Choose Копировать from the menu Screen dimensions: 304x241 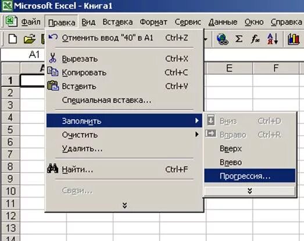(124, 72)
